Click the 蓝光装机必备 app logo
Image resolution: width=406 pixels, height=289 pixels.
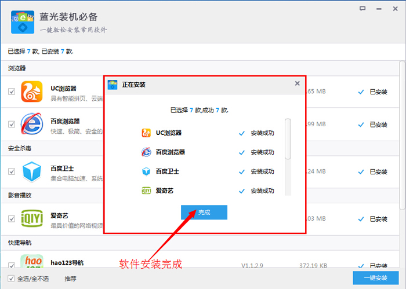click(x=23, y=22)
